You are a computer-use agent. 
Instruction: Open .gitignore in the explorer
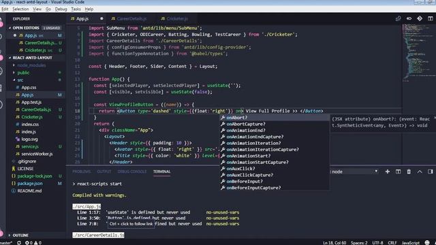coord(27,161)
